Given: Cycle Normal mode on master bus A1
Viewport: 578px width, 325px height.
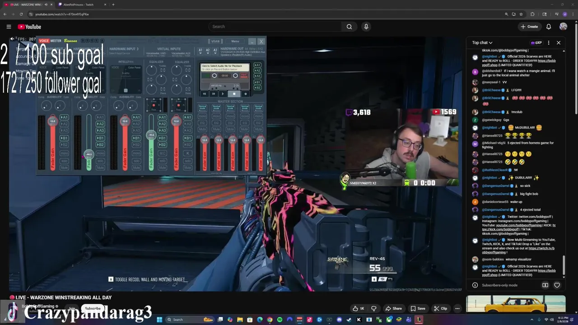Looking at the screenshot, I should tap(203, 108).
